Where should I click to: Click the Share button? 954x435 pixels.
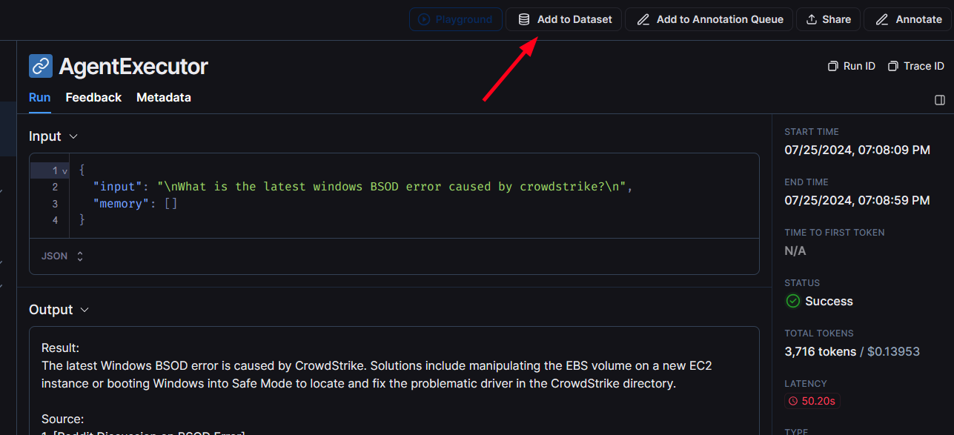pyautogui.click(x=828, y=19)
